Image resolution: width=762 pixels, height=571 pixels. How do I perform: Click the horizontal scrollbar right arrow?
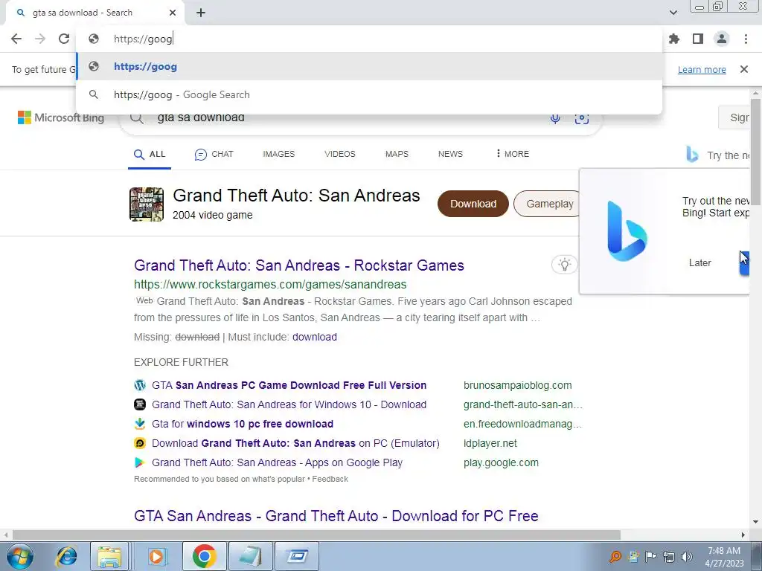(x=743, y=535)
